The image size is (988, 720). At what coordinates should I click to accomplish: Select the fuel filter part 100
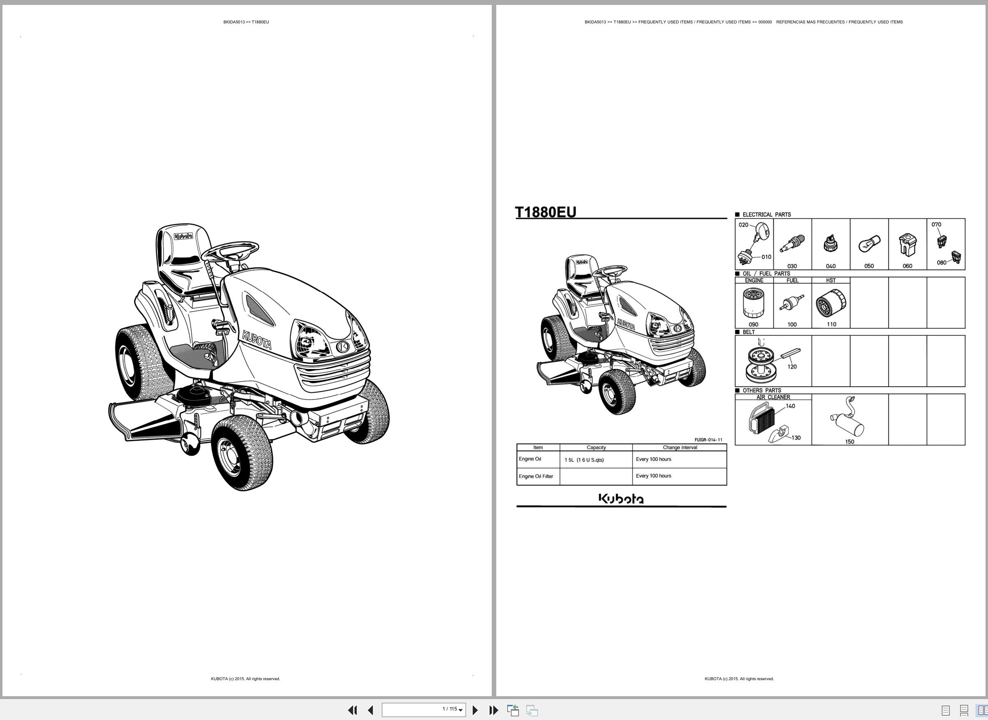click(x=792, y=306)
